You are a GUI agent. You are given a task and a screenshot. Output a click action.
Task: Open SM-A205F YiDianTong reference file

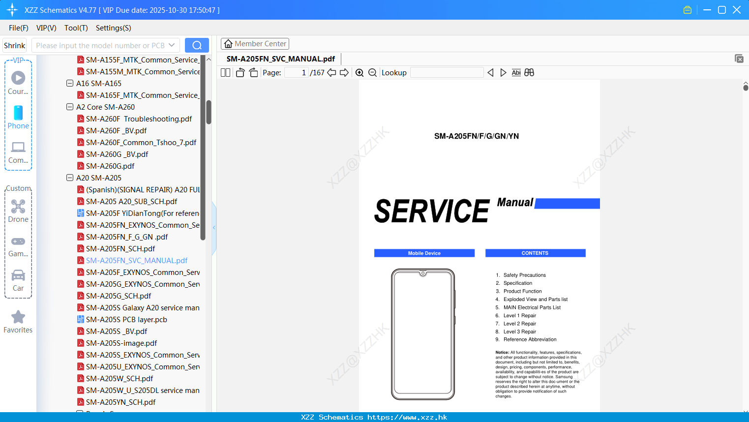coord(142,213)
